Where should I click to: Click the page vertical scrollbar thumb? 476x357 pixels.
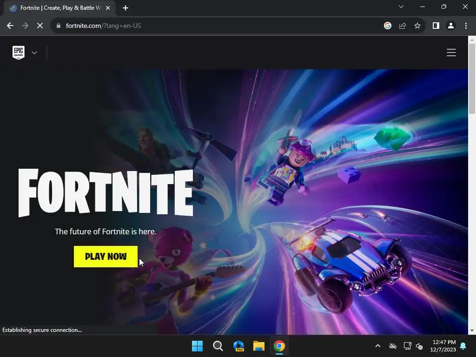coord(472,79)
